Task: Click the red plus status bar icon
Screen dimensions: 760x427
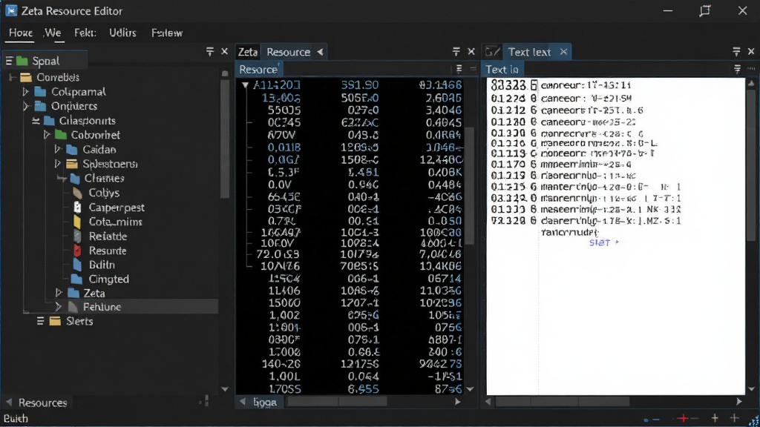Action: tap(684, 418)
